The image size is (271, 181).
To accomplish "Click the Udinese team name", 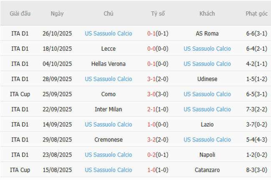I will 207,79.
